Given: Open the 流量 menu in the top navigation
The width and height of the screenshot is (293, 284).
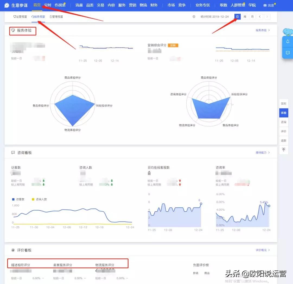Looking at the screenshot, I should [x=79, y=5].
